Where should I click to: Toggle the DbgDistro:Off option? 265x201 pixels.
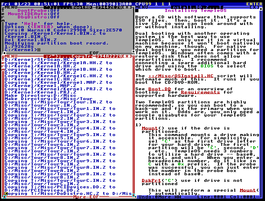38,17
